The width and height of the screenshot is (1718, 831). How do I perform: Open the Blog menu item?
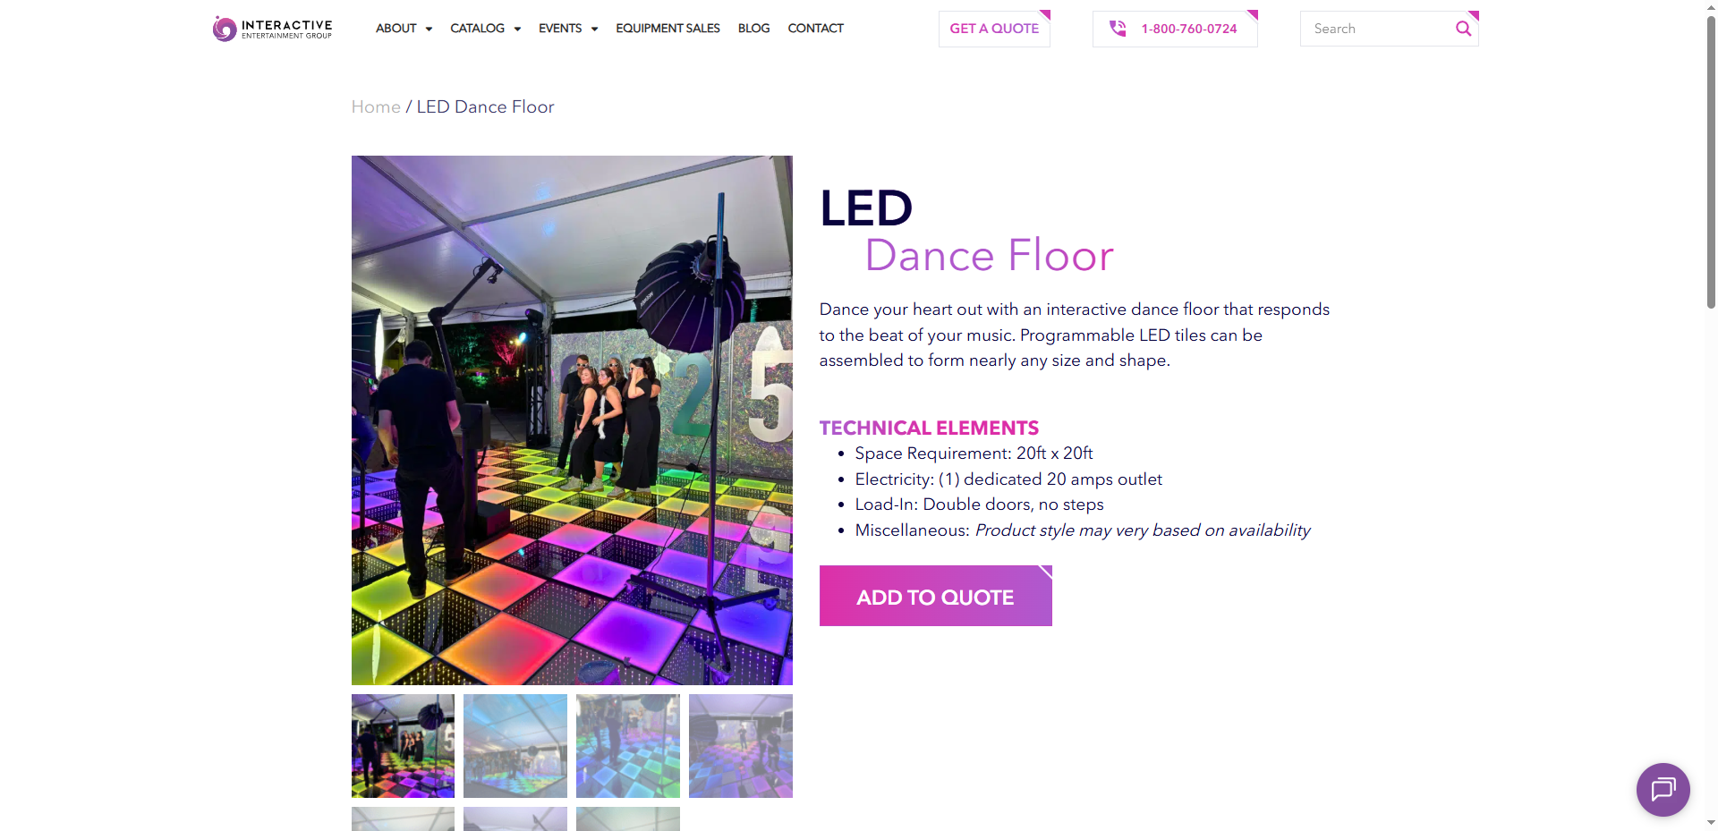pos(753,29)
